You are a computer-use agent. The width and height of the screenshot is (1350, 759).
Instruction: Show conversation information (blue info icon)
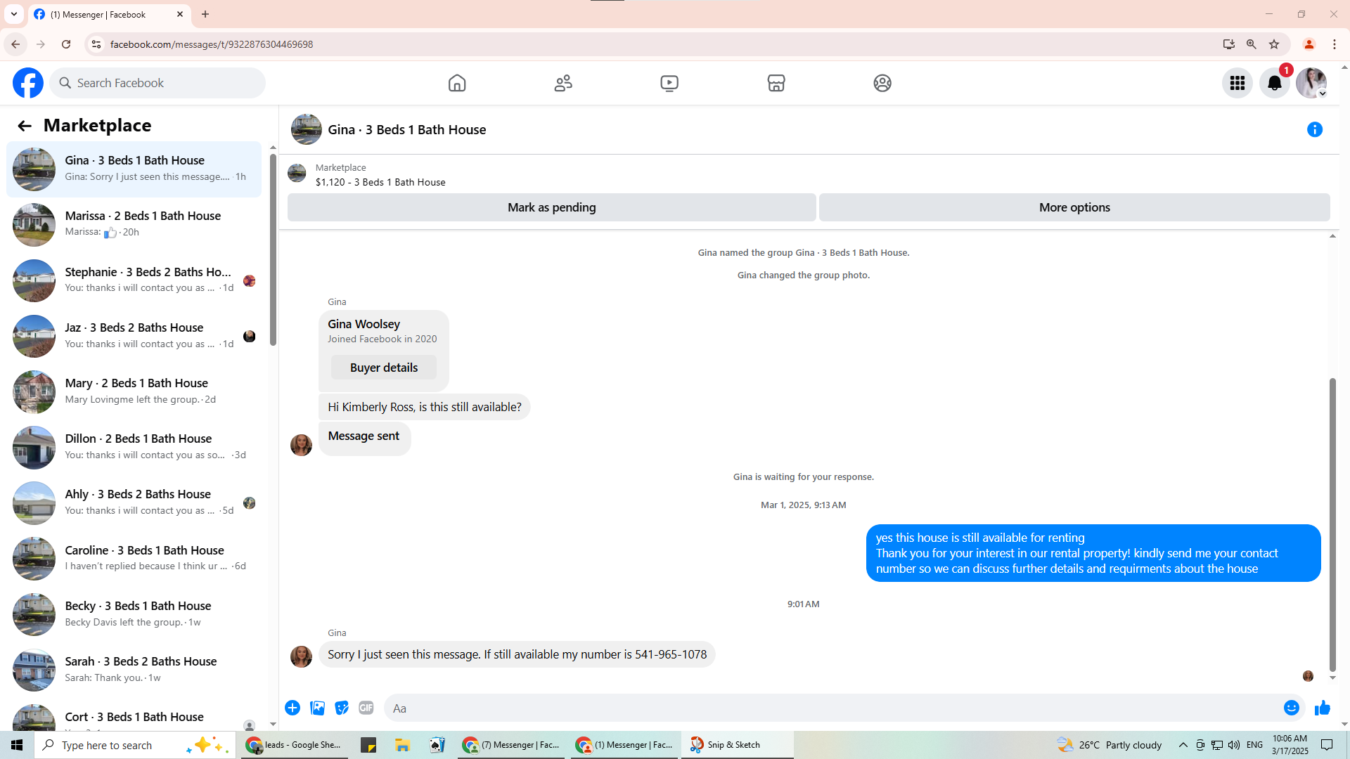click(1315, 129)
